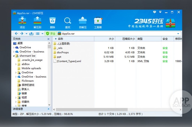Expand the 视频 folder node
The height and width of the screenshot is (127, 192).
pyautogui.click(x=16, y=97)
